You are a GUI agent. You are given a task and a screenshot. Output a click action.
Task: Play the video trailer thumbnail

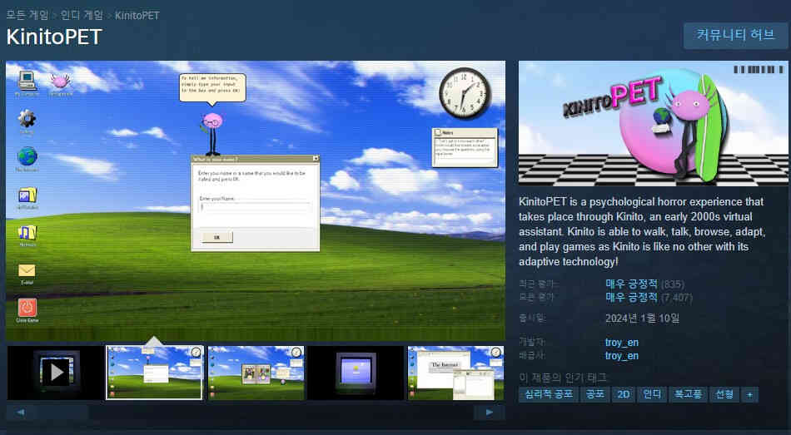point(56,373)
